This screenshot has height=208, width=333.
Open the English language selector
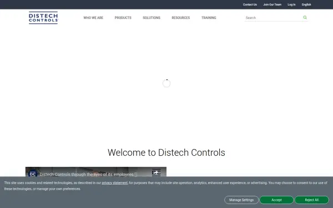pyautogui.click(x=306, y=4)
